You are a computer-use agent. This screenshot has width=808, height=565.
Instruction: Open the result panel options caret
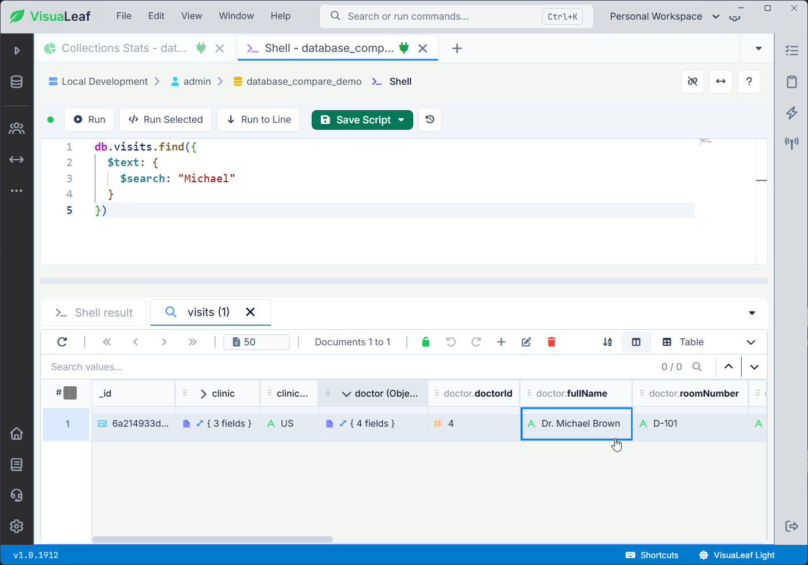(752, 313)
